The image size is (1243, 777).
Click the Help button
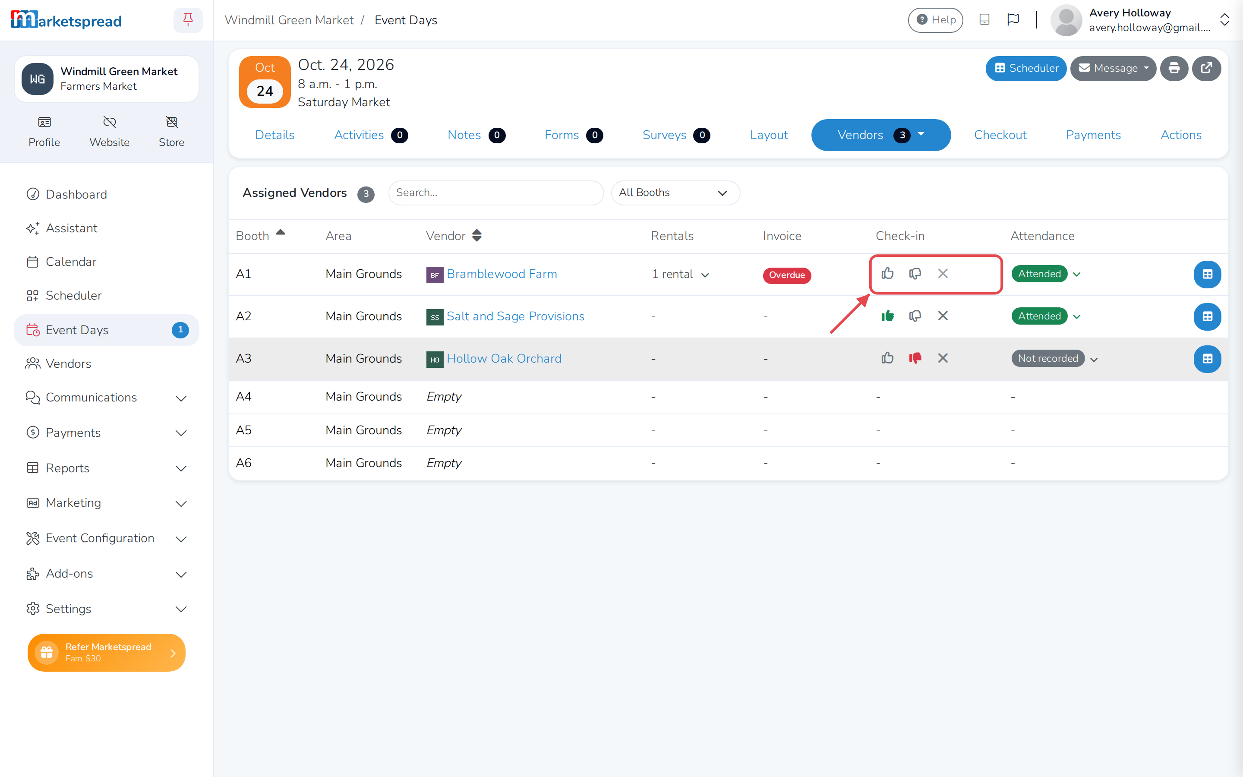coord(935,20)
